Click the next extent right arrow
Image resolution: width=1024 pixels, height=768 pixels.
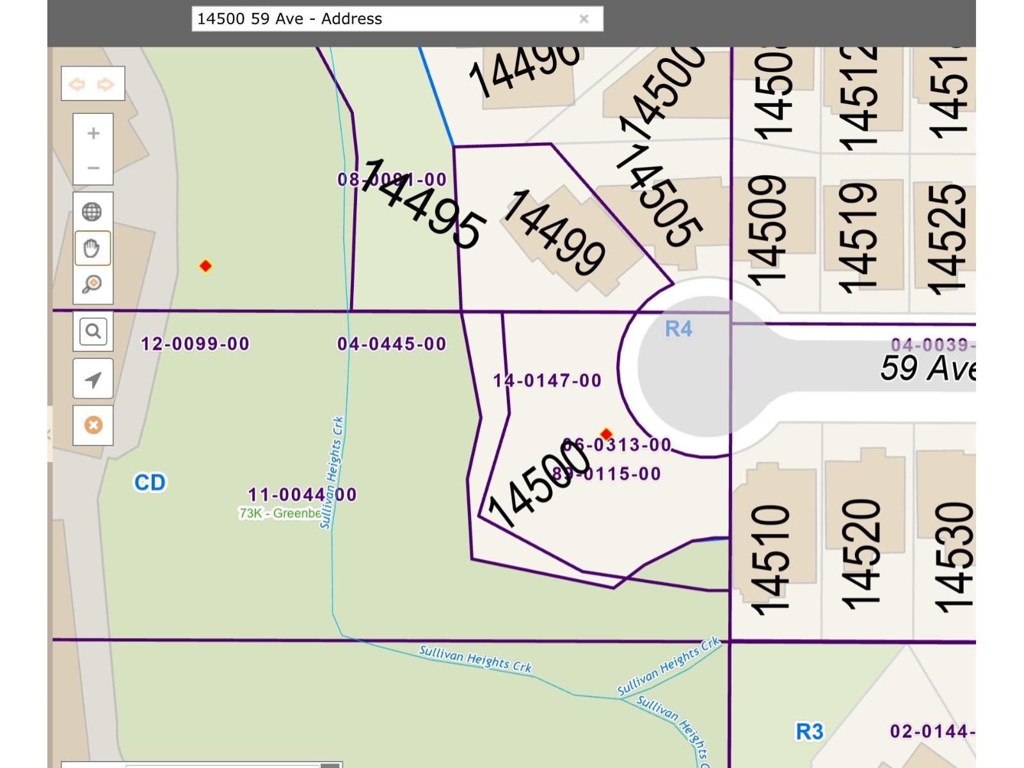(106, 84)
